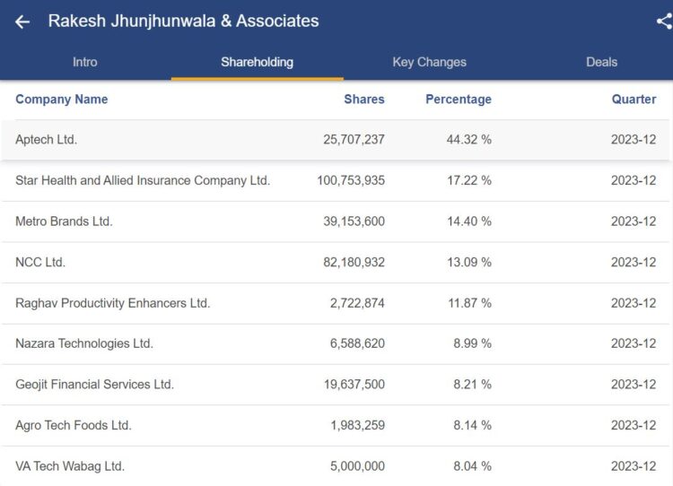Click shares value 39,153,600
The image size is (673, 486).
click(x=354, y=221)
